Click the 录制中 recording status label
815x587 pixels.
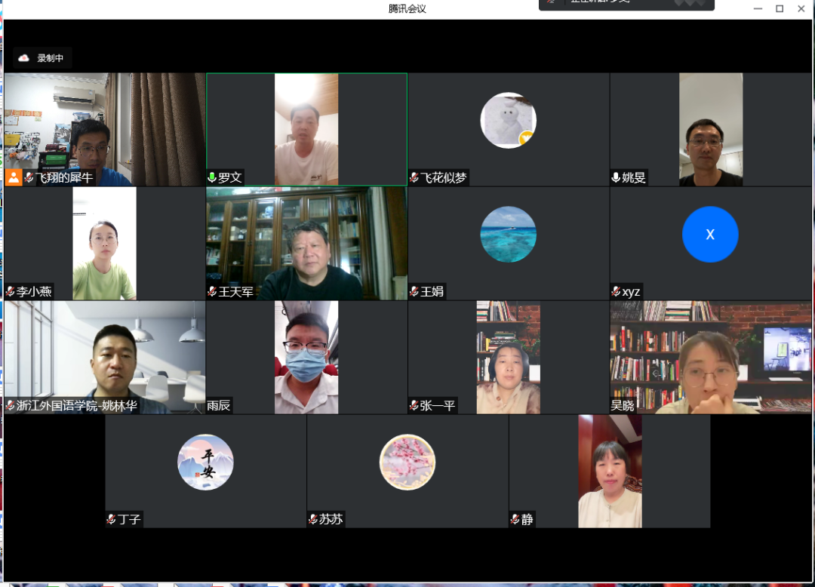[51, 58]
